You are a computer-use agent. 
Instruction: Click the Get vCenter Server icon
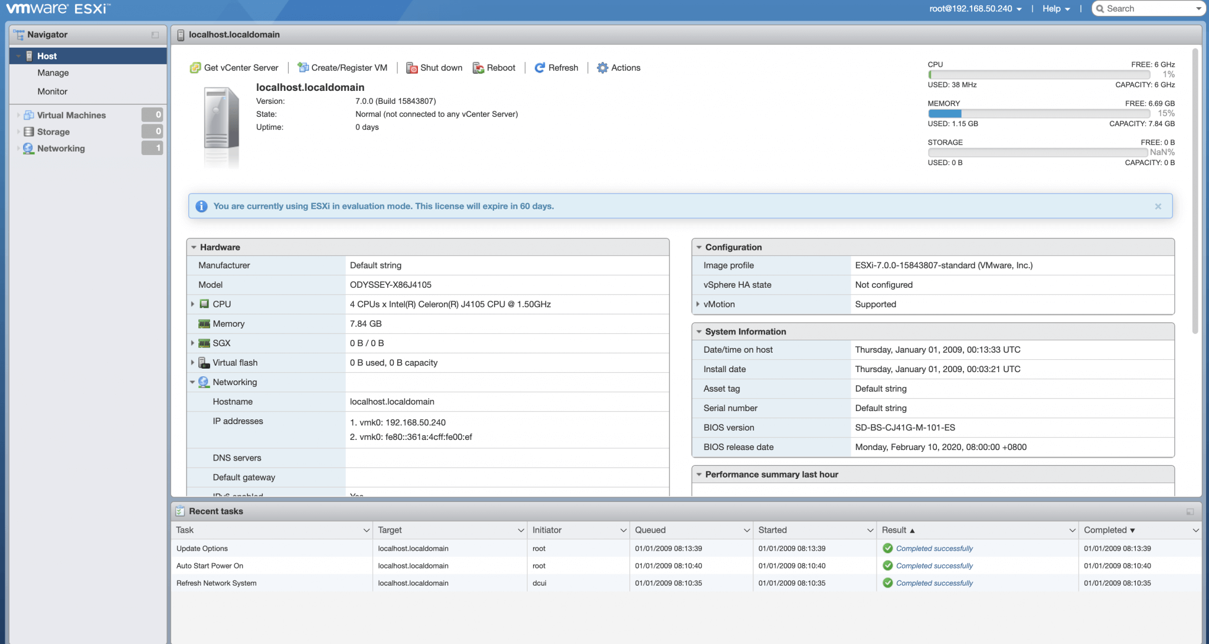click(x=196, y=67)
